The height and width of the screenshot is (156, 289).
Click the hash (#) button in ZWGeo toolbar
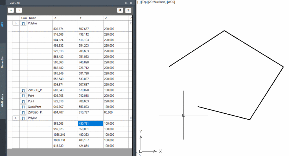[120, 10]
